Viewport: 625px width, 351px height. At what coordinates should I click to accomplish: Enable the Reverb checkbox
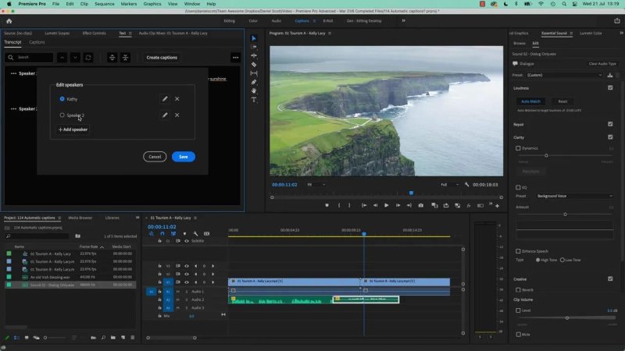point(518,289)
